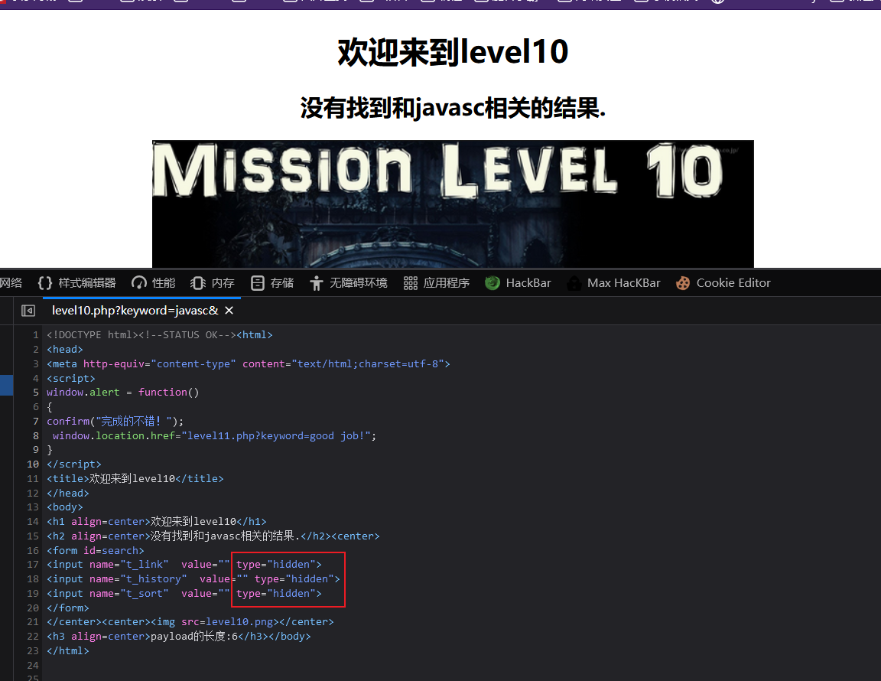Click the Max HacKBar lock icon
This screenshot has width=881, height=681.
tap(574, 283)
